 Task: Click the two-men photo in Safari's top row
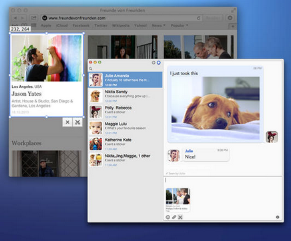coord(199,47)
